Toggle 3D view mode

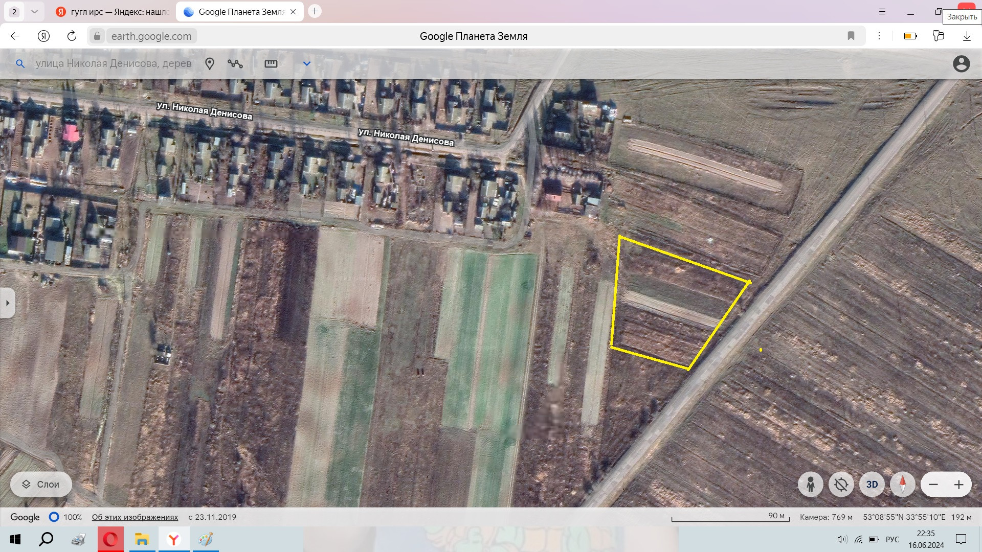coord(872,485)
